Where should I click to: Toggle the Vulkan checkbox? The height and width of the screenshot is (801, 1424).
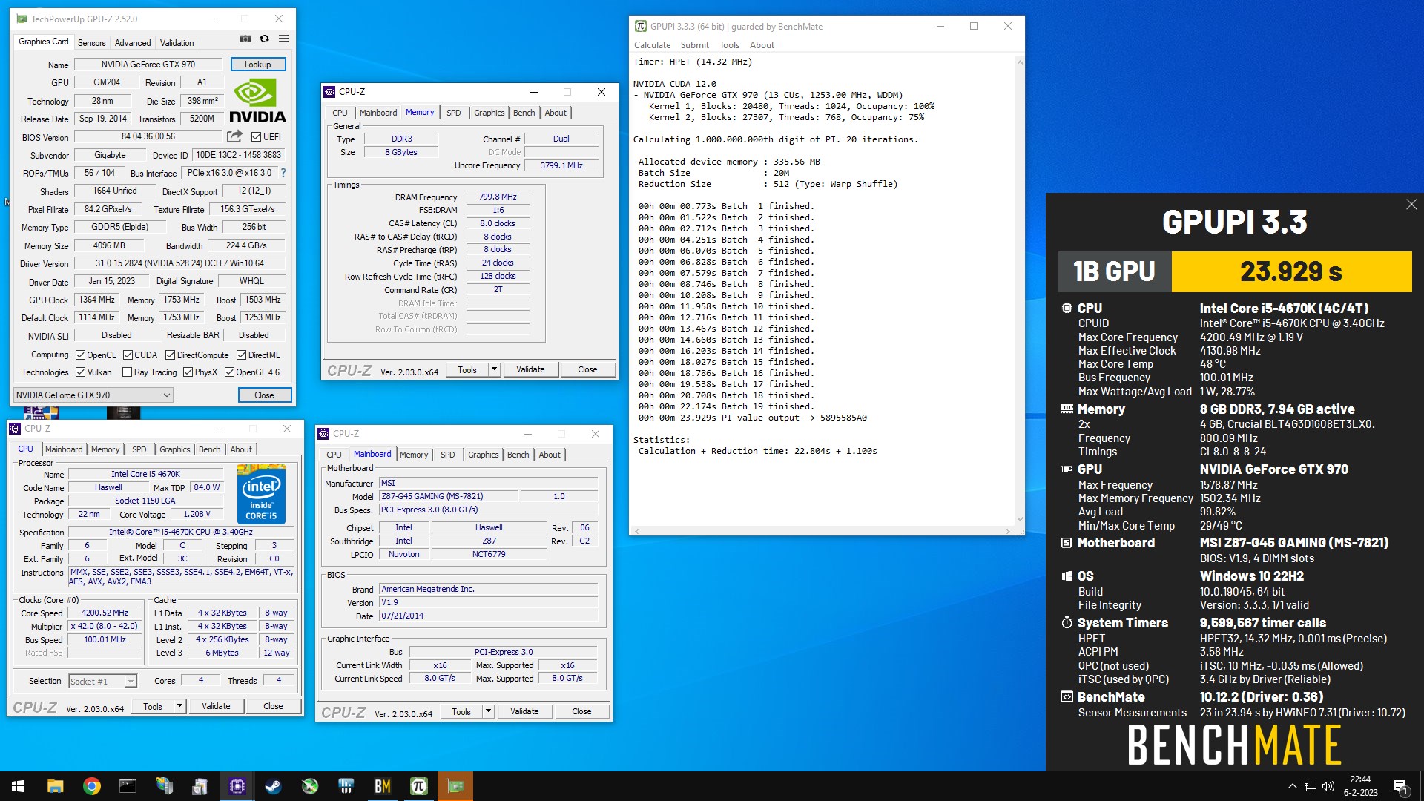[x=81, y=372]
